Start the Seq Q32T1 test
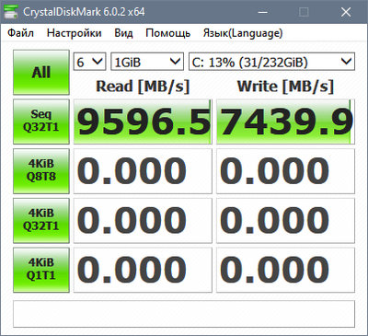This screenshot has width=368, height=336. pos(41,122)
